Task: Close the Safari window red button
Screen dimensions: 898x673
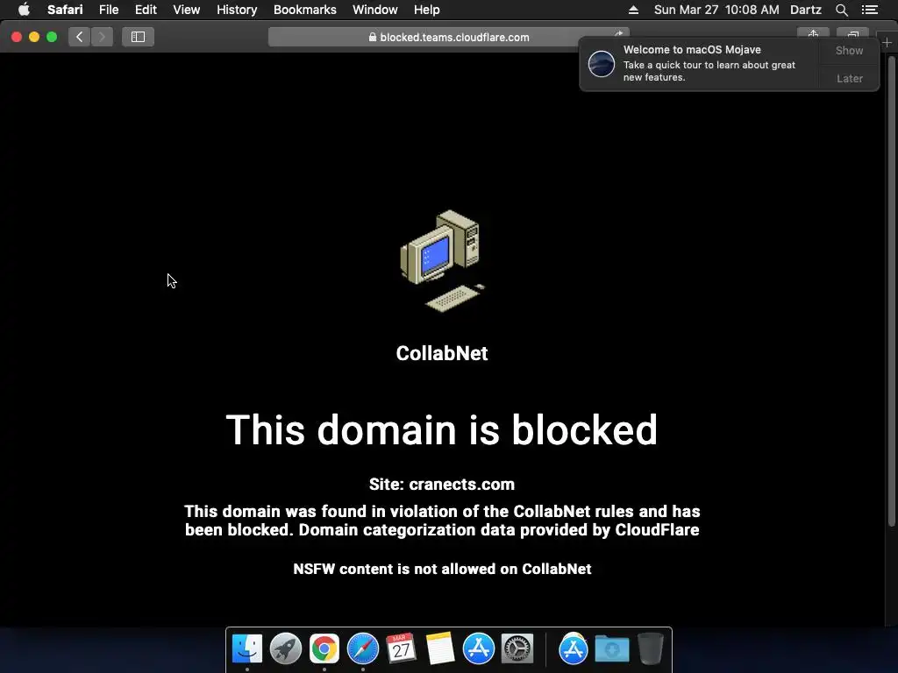Action: coord(17,37)
